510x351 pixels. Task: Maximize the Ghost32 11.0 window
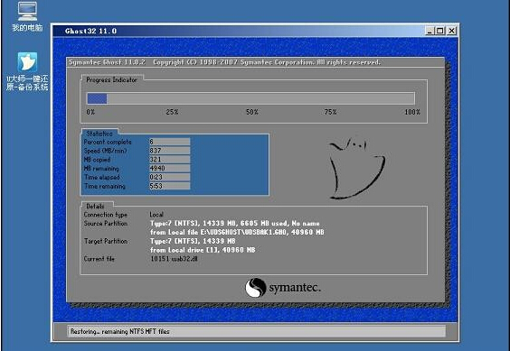(x=440, y=31)
